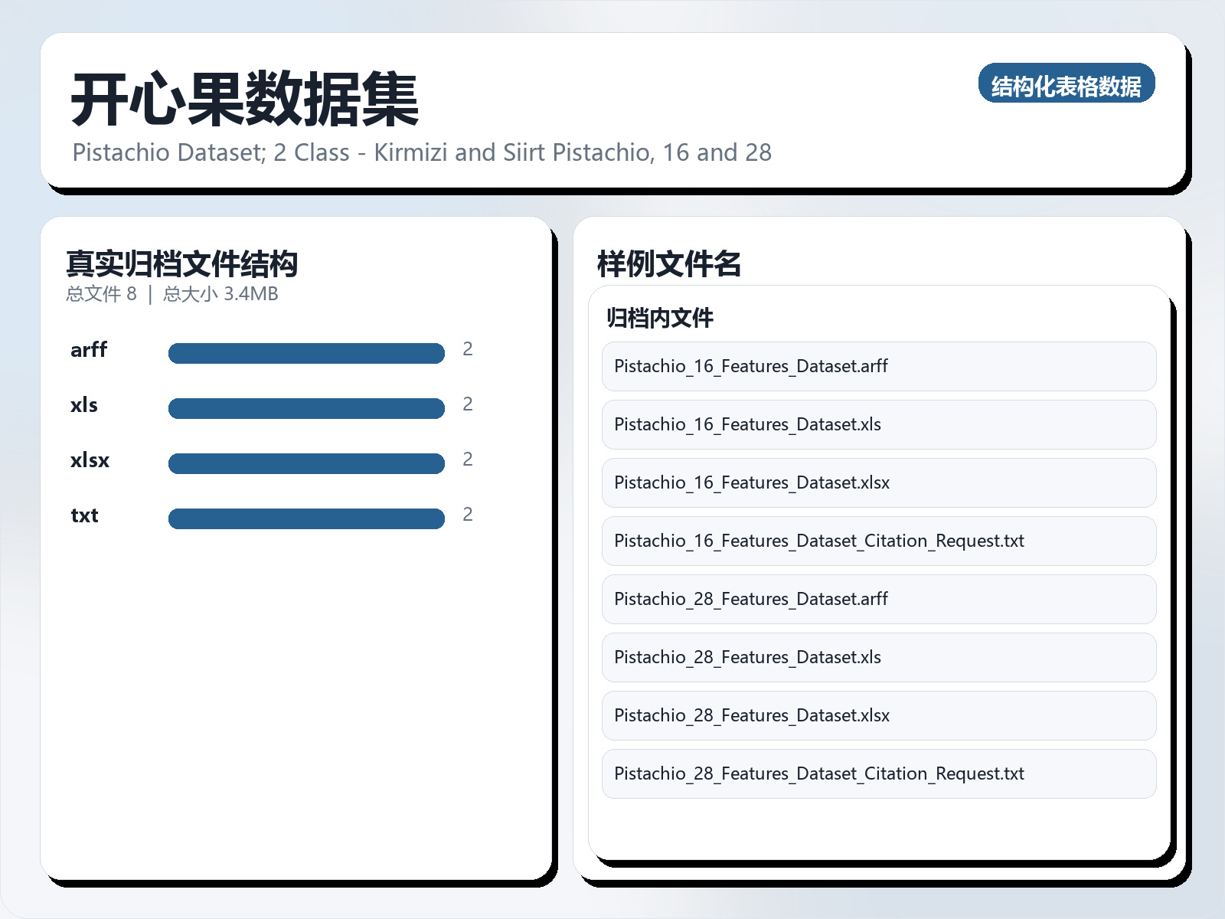The image size is (1225, 919).
Task: Open Pistachio_28_Features_Dataset_Citation_Request.txt entry
Action: pyautogui.click(x=878, y=773)
